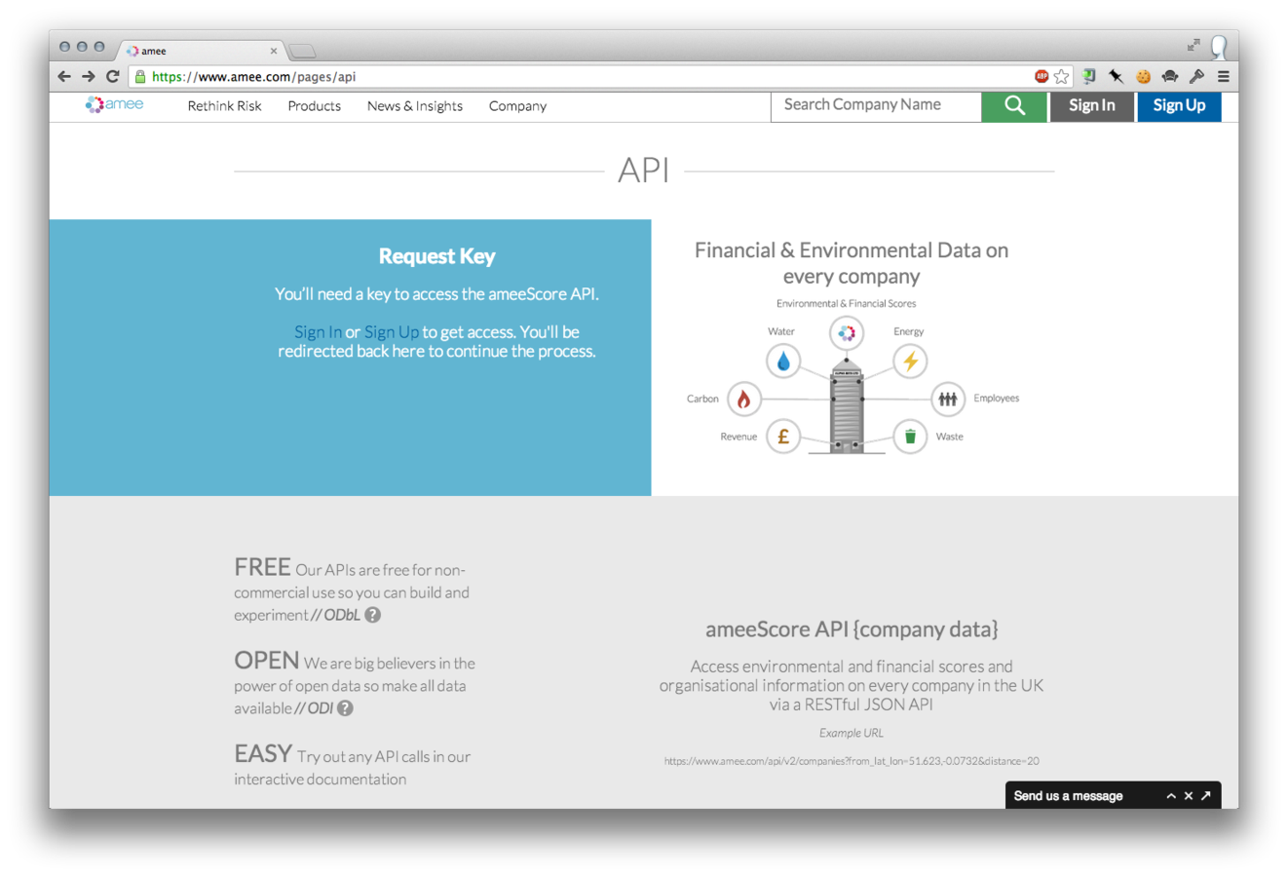1288x877 pixels.
Task: Click the Employees people icon
Action: (947, 399)
